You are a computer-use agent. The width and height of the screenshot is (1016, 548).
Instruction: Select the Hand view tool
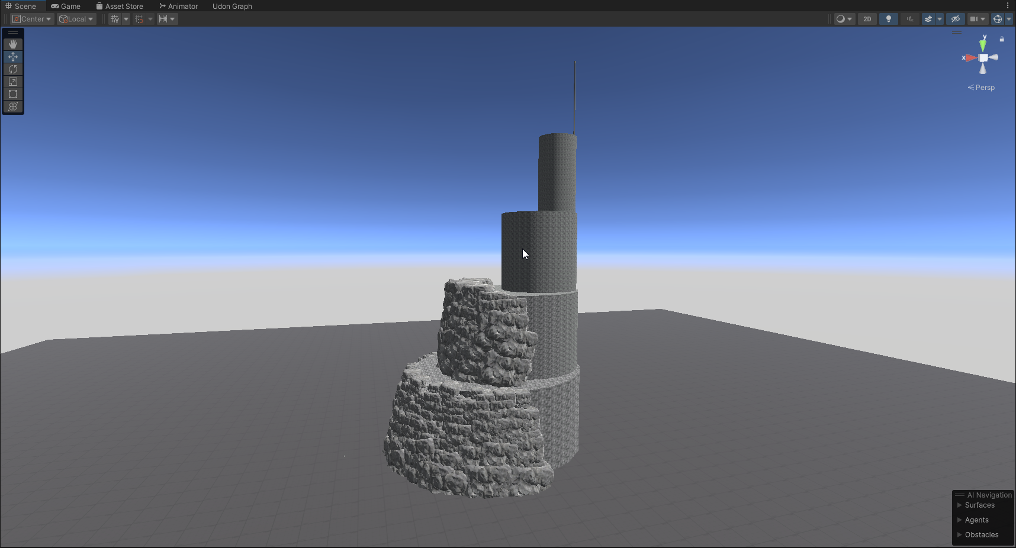[13, 44]
